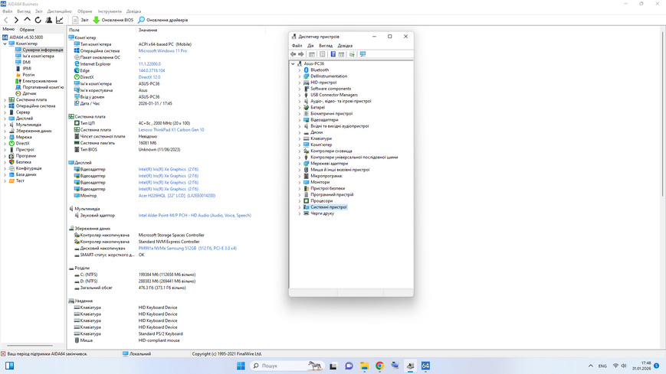Screen dimensions: 666x374
Task: Click add driver icon in Device Manager toolbar
Action: pos(352,54)
